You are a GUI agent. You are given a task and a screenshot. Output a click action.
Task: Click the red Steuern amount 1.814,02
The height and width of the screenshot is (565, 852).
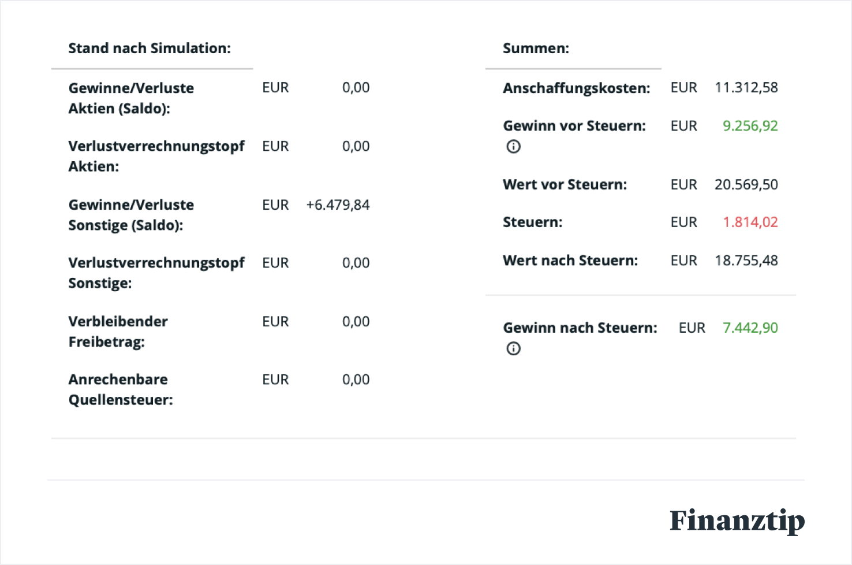750,222
